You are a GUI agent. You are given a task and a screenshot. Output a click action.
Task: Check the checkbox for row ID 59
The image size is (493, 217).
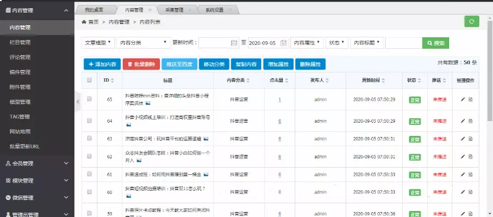pyautogui.click(x=89, y=213)
